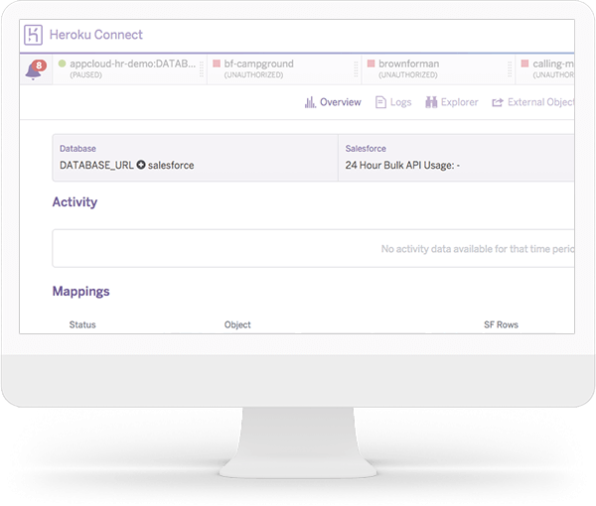
Task: Click the (UNAUTHORIZED) status under bf-campground
Action: pos(253,74)
